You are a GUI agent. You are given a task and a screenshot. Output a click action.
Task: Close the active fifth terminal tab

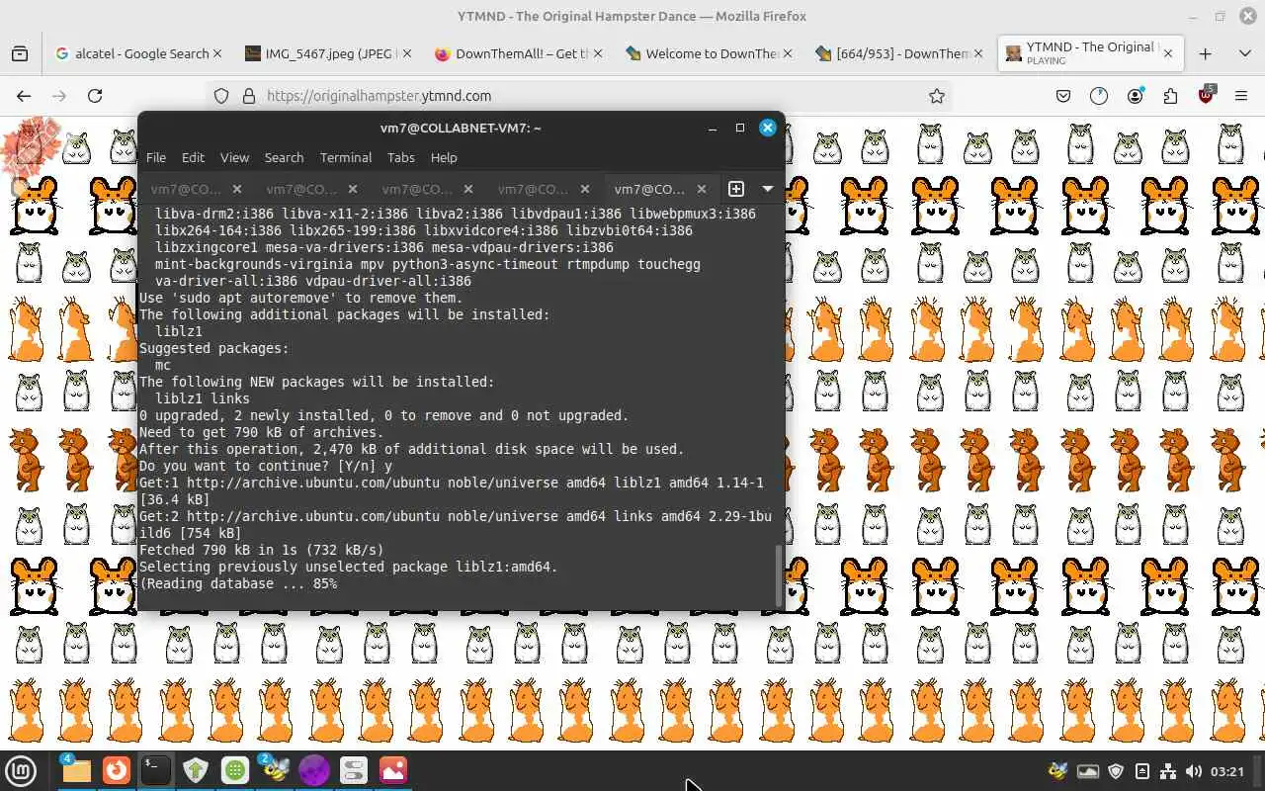pyautogui.click(x=702, y=189)
